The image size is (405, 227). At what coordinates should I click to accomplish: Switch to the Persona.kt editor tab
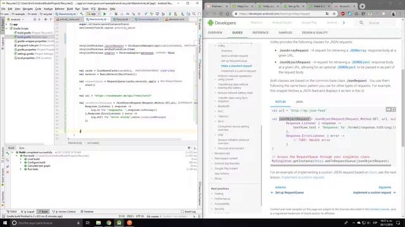coord(121,20)
